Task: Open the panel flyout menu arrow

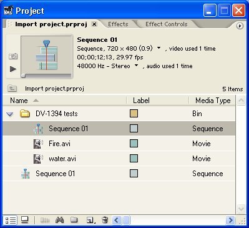Action: click(240, 26)
